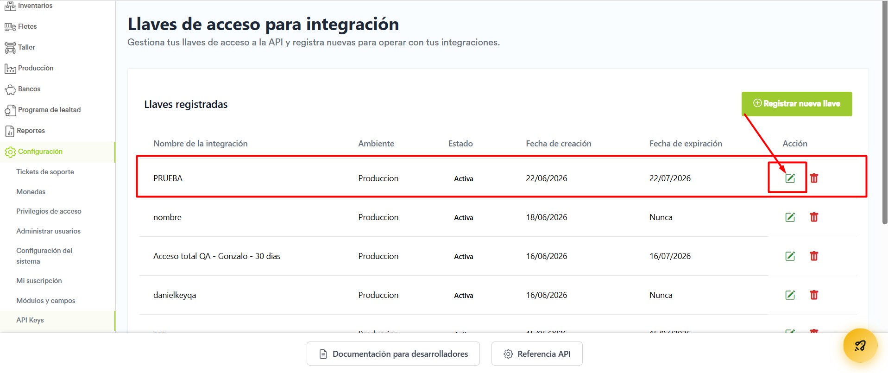
Task: Click the Taller car icon
Action: point(10,47)
